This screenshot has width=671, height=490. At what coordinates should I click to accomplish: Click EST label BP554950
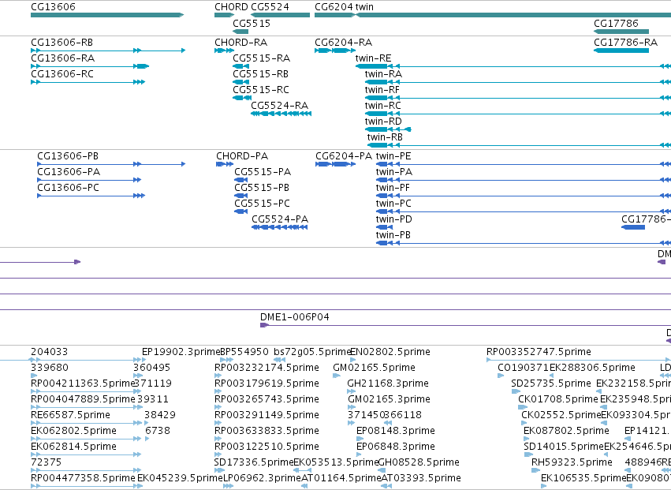tap(244, 352)
